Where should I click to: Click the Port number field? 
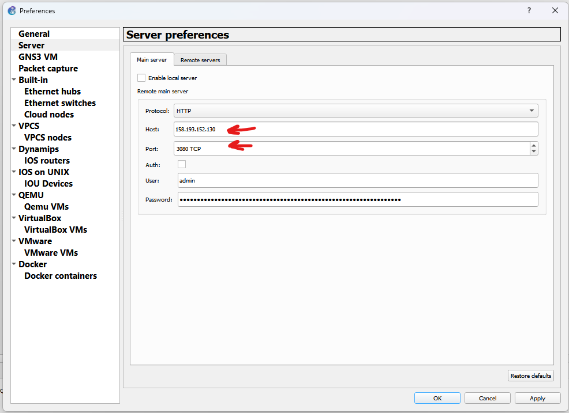click(351, 149)
